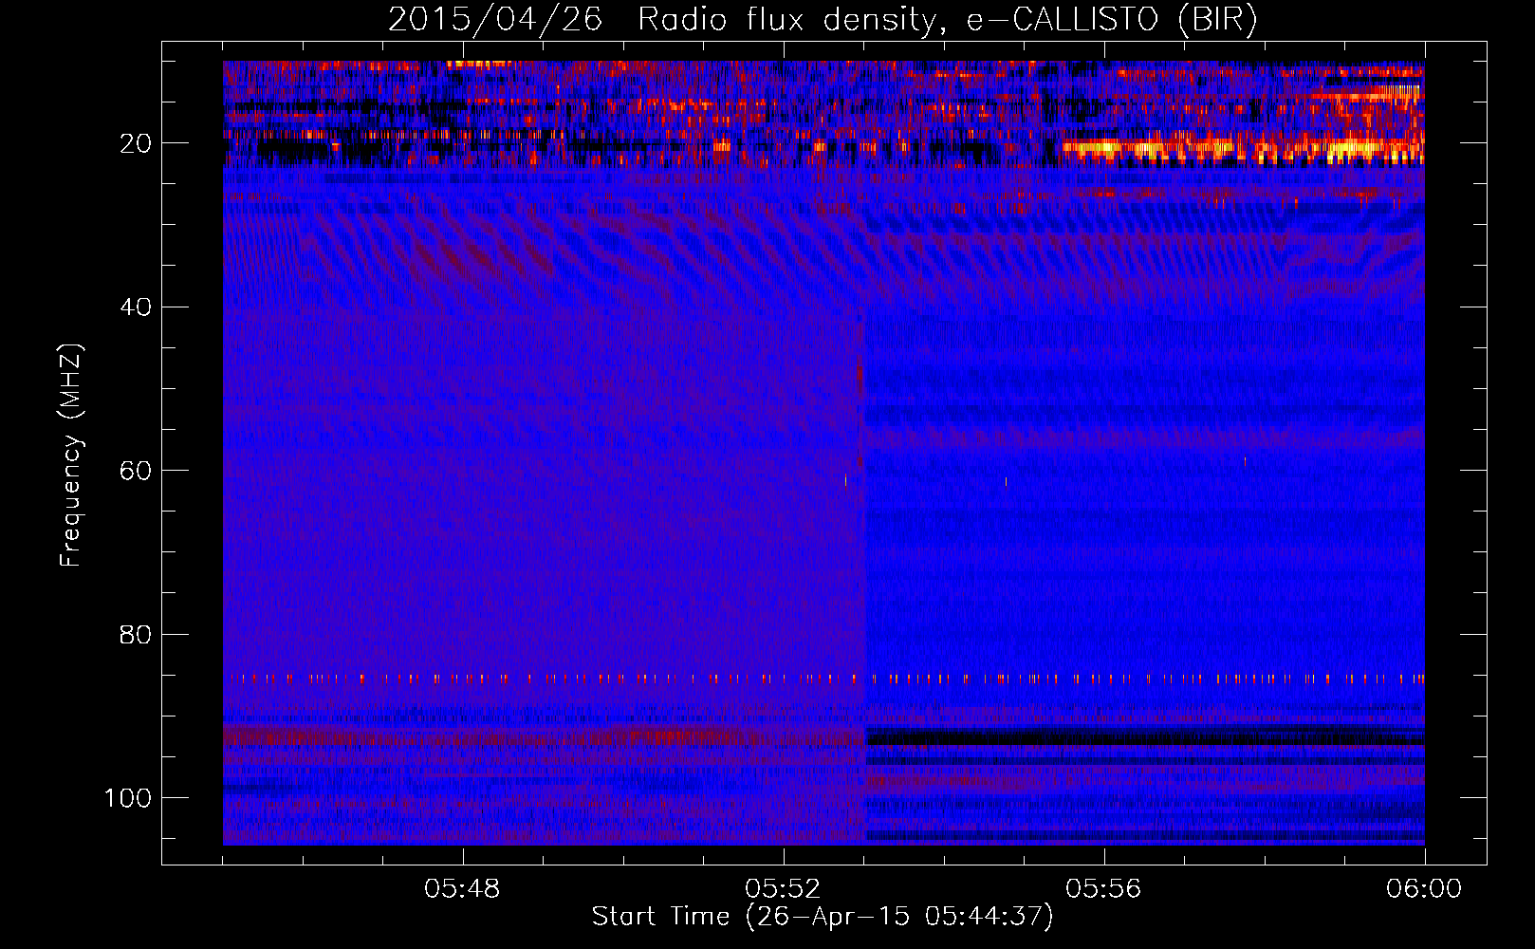Image resolution: width=1535 pixels, height=949 pixels.
Task: Click the '20' frequency tick label
Action: 136,143
